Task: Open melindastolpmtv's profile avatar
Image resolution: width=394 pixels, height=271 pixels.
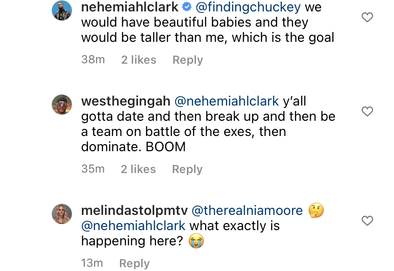Action: pyautogui.click(x=62, y=214)
